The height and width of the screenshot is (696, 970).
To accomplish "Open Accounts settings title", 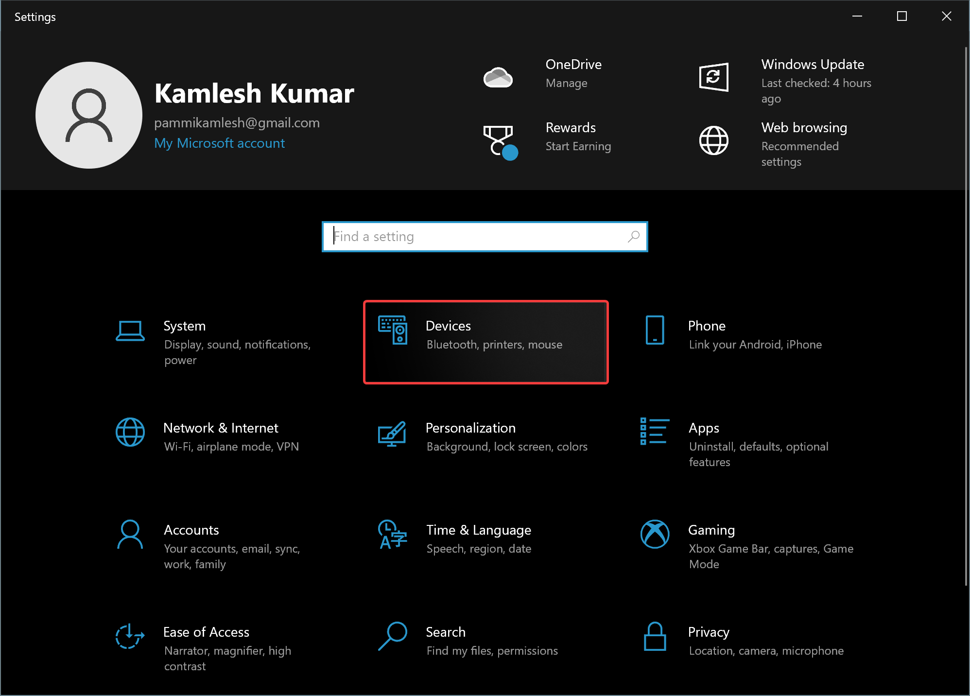I will [191, 530].
